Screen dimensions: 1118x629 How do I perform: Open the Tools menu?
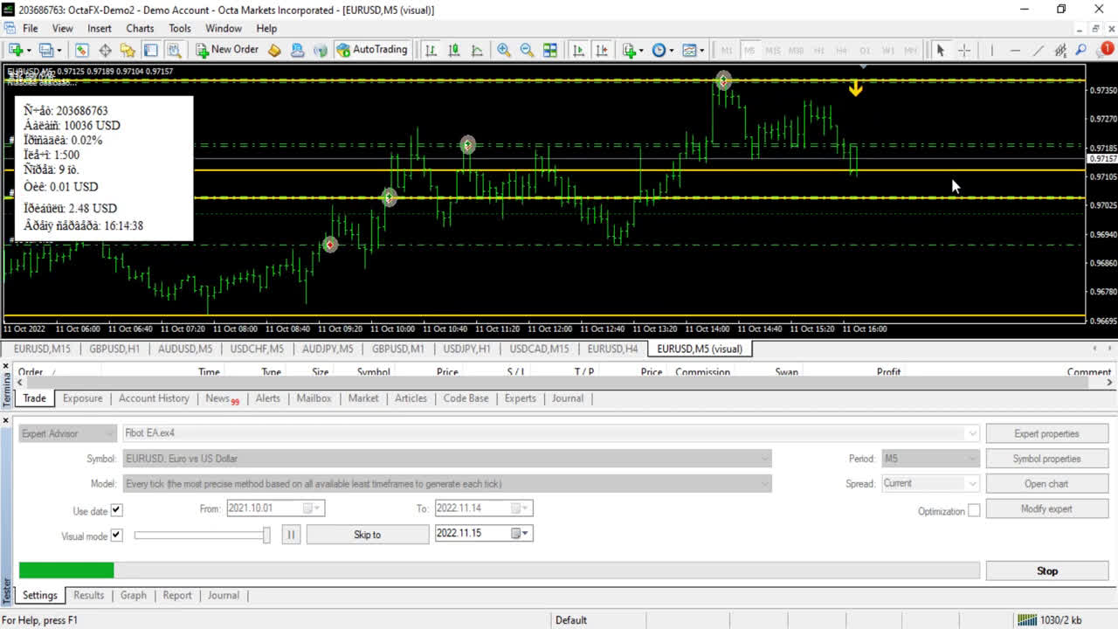(x=180, y=28)
